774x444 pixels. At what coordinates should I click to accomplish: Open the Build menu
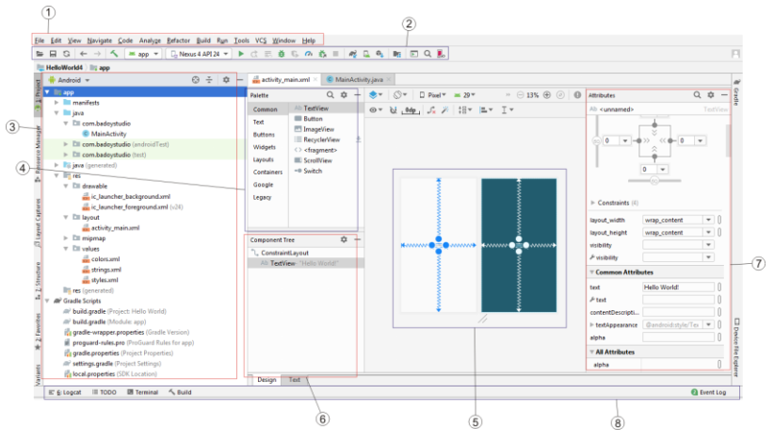203,41
